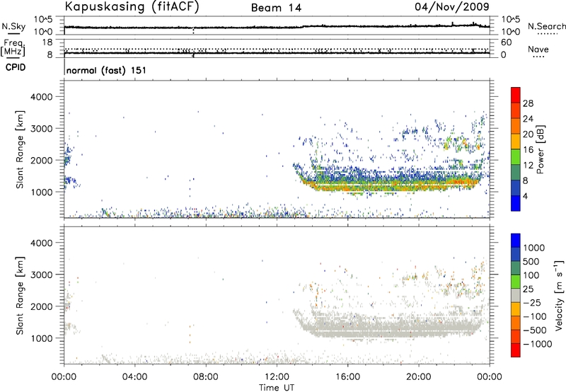Click the 20:00 time axis tick label
Viewport: 566px width, 392px height.
tap(419, 377)
